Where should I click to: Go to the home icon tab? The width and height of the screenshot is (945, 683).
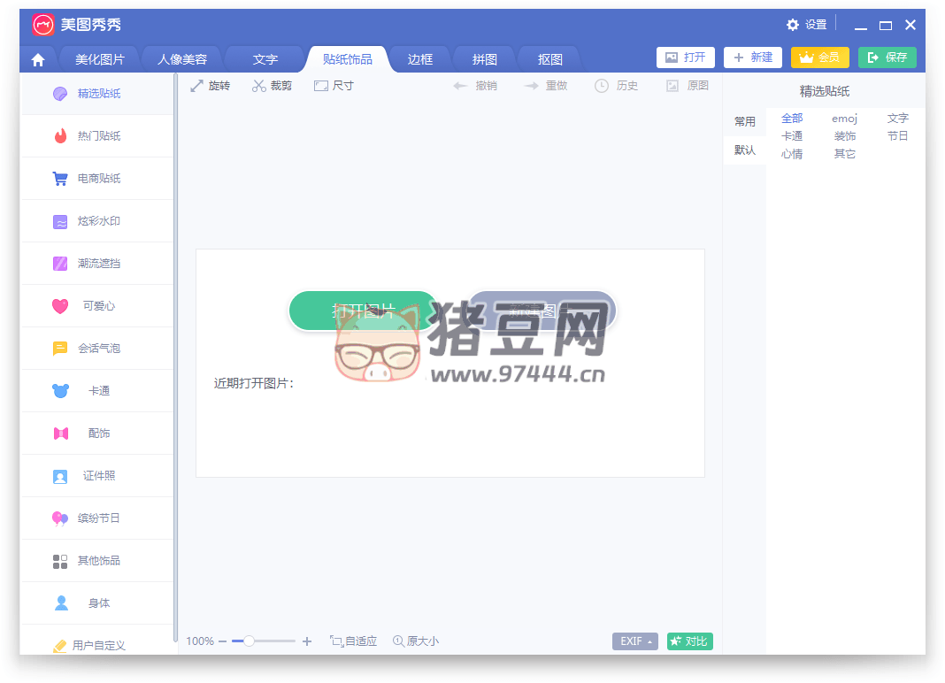click(x=38, y=59)
